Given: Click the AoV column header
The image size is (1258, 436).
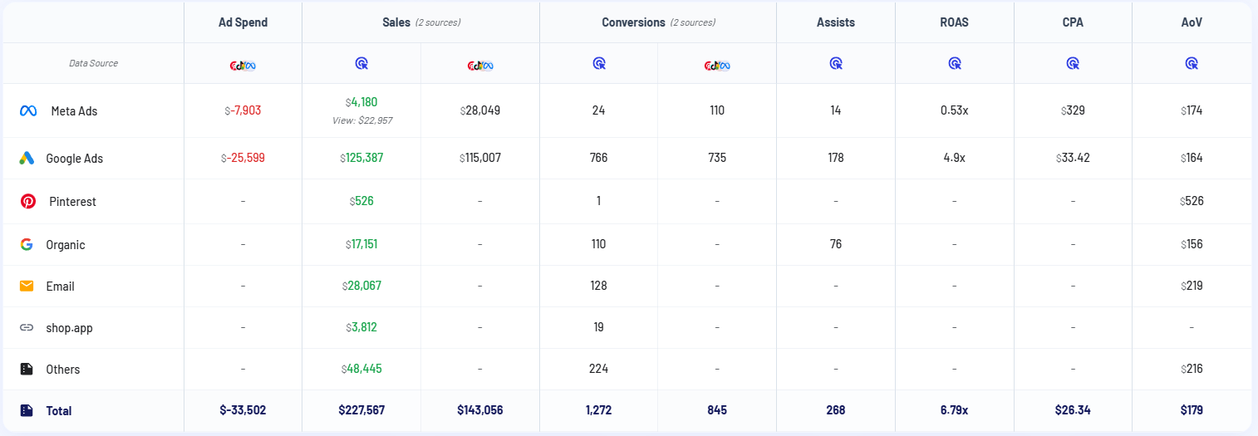Looking at the screenshot, I should coord(1191,22).
